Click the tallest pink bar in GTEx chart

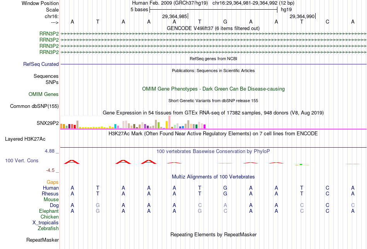170,122
